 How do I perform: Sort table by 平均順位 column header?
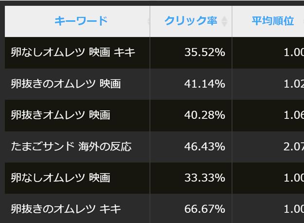tap(272, 21)
